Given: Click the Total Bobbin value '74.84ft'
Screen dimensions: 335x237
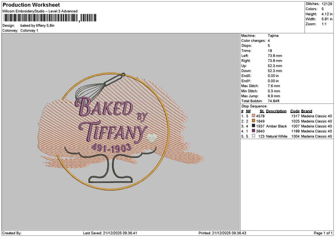Looking at the screenshot, I should 274,101.
